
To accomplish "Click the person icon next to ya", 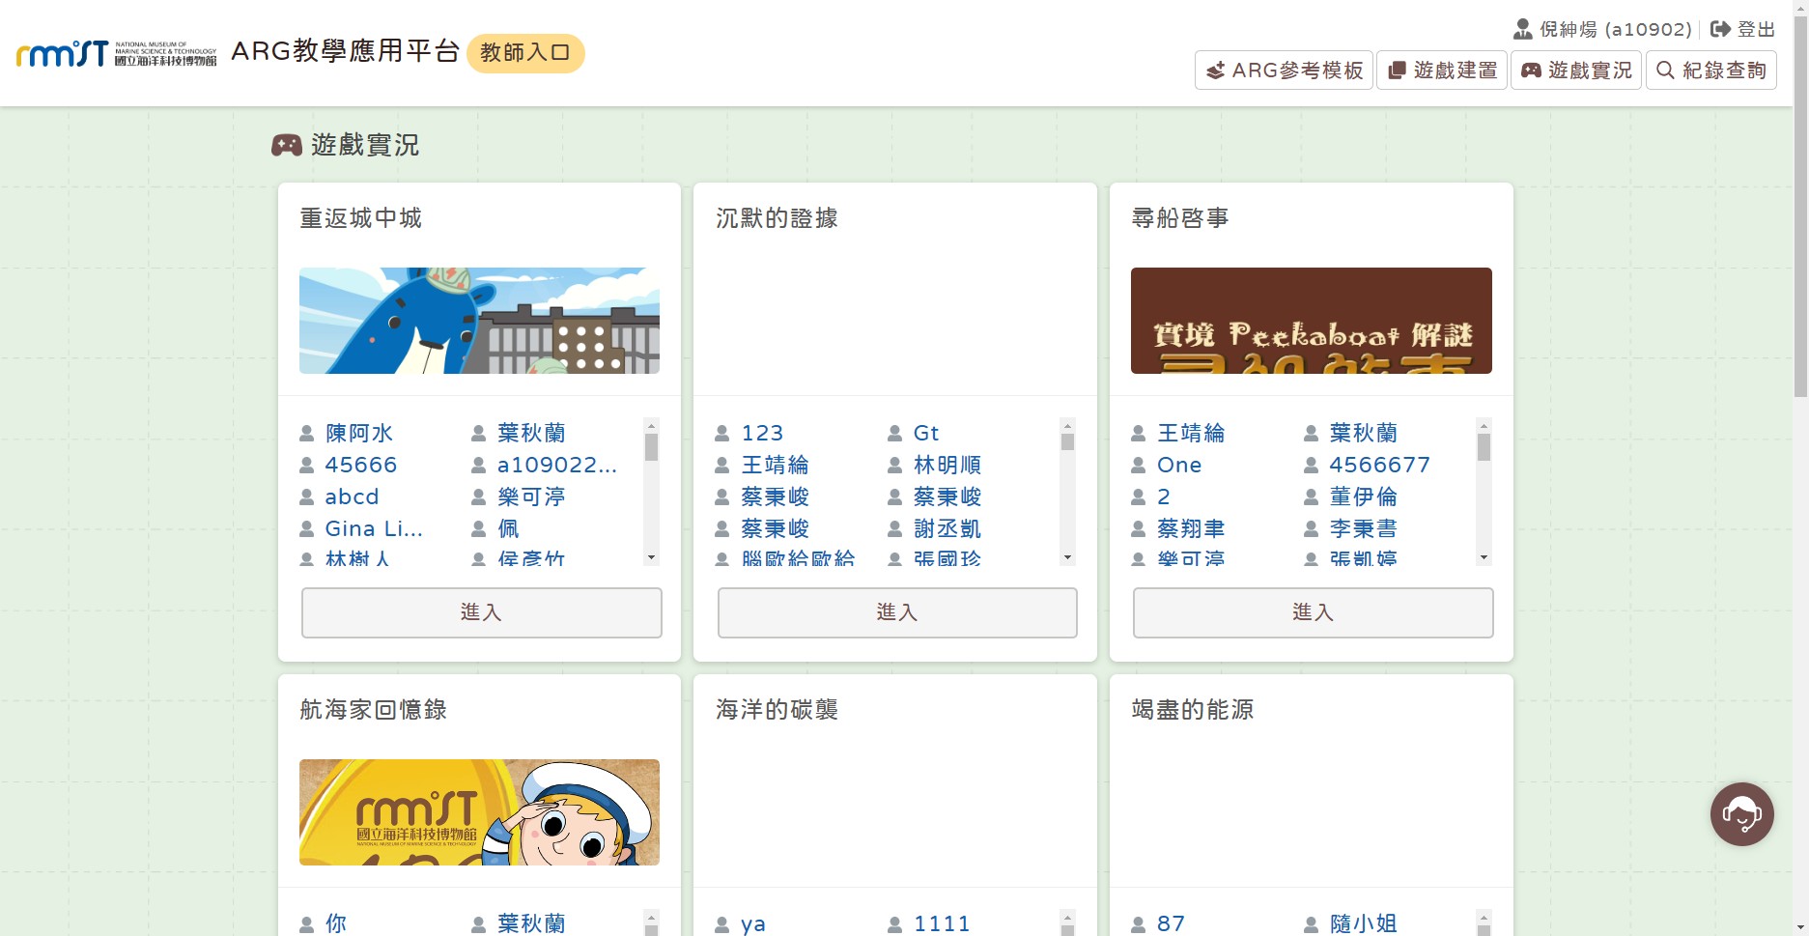I will click(x=721, y=925).
